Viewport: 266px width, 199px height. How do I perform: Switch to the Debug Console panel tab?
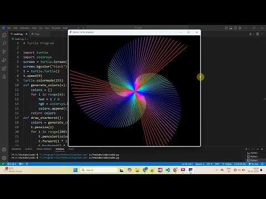[44, 149]
